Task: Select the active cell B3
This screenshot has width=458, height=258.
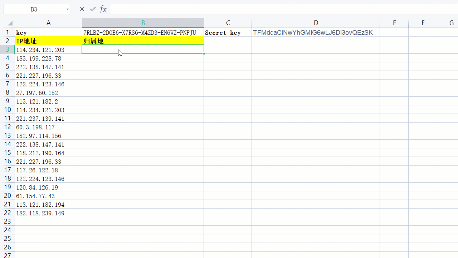Action: click(x=143, y=49)
